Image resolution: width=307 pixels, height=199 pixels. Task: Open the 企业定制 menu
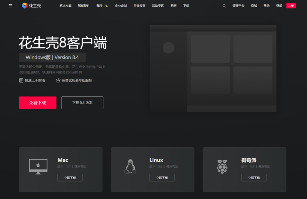point(121,6)
